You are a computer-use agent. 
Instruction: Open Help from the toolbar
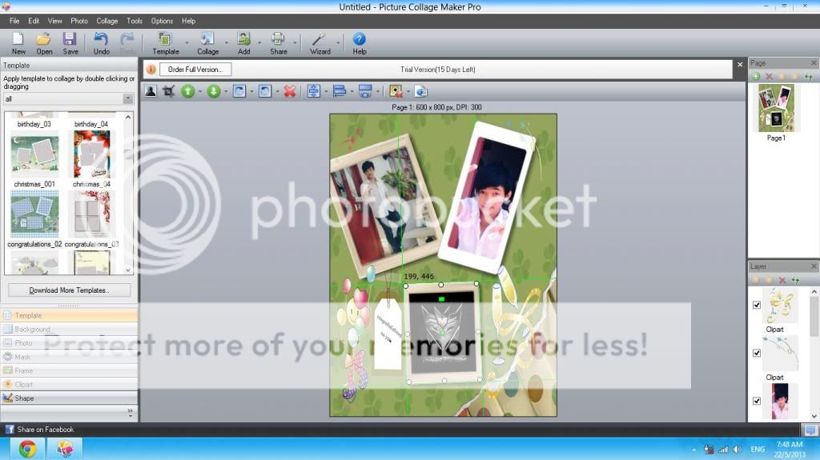pyautogui.click(x=360, y=43)
